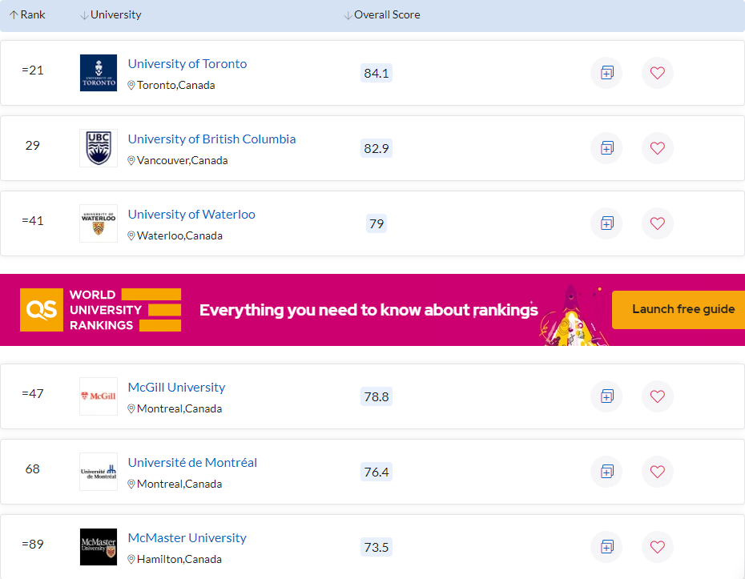Add University of Waterloo to compare
Viewport: 745px width, 579px height.
pos(606,223)
